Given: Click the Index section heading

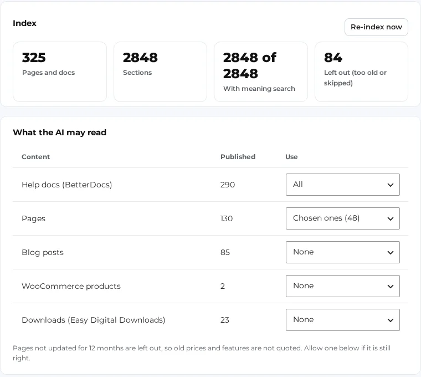Looking at the screenshot, I should pyautogui.click(x=24, y=23).
